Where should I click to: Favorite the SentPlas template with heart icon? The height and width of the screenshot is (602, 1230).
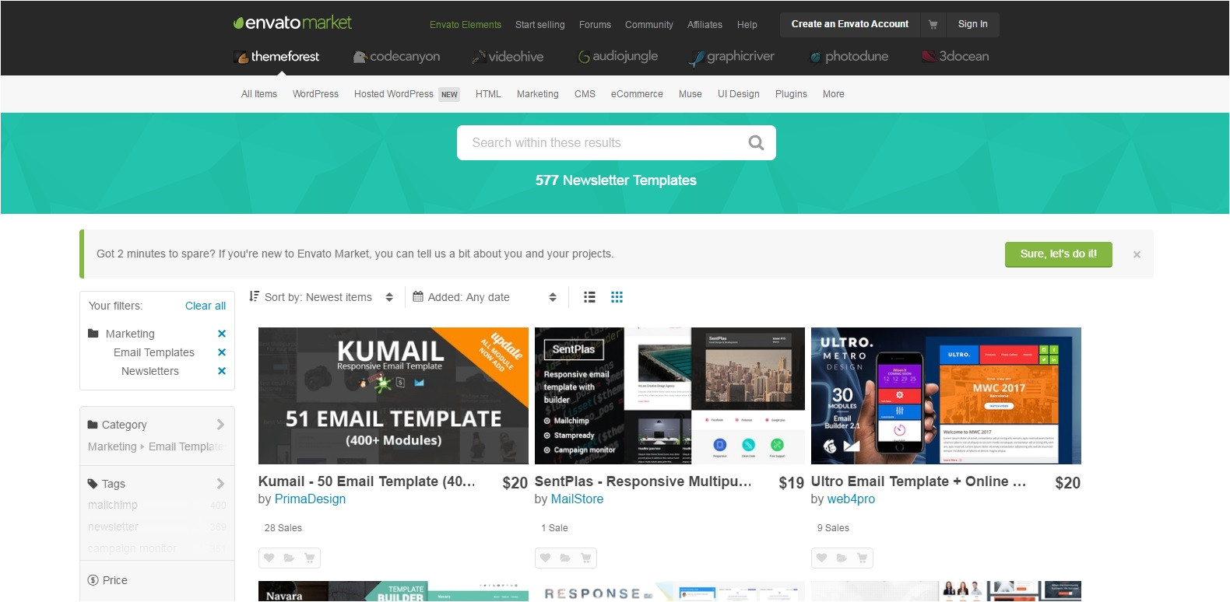click(545, 558)
